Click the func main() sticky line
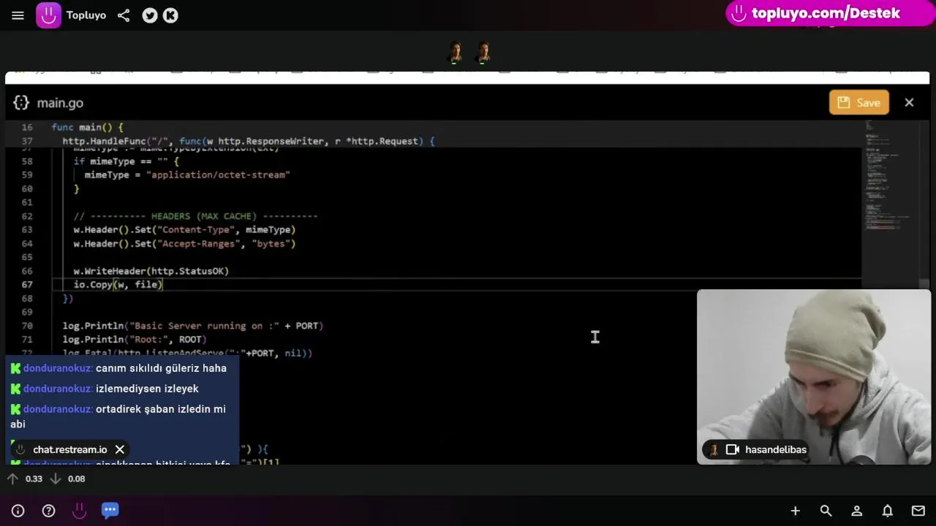Image resolution: width=936 pixels, height=526 pixels. coord(88,127)
